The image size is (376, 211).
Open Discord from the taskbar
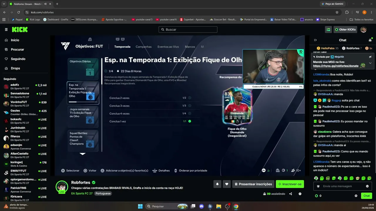[x=202, y=206]
